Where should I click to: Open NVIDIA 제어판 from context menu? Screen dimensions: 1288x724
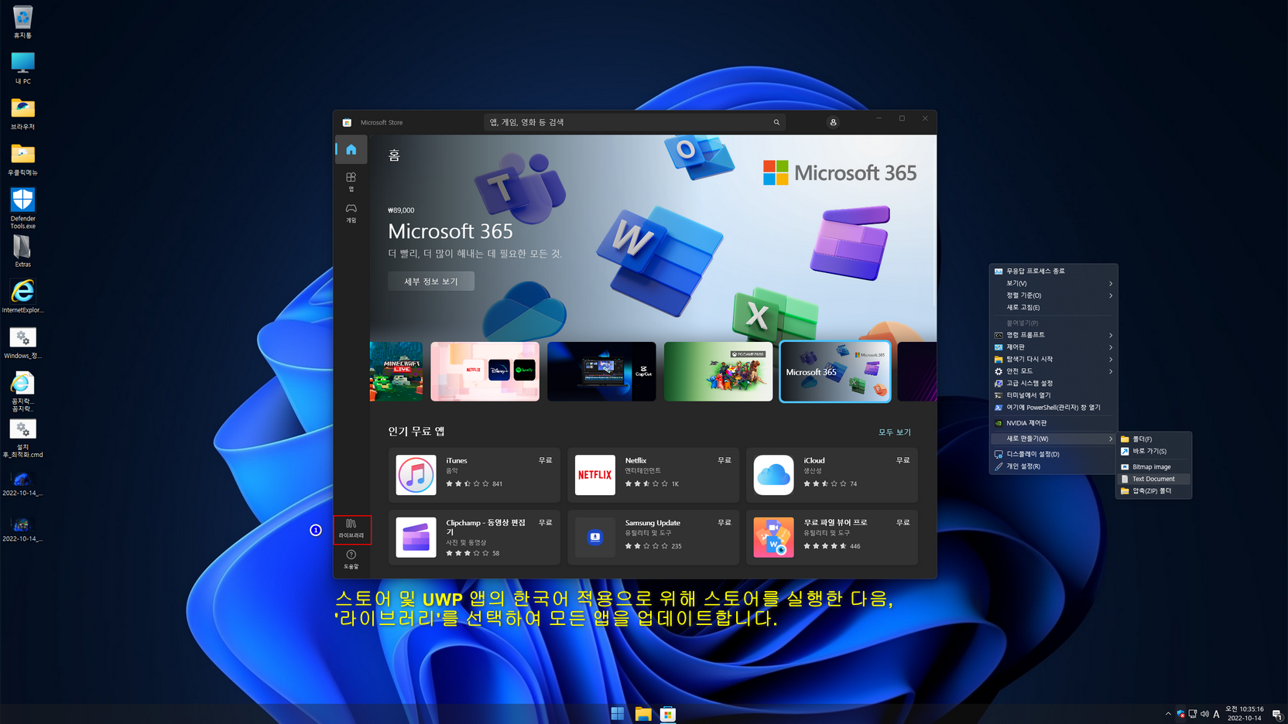click(1053, 423)
